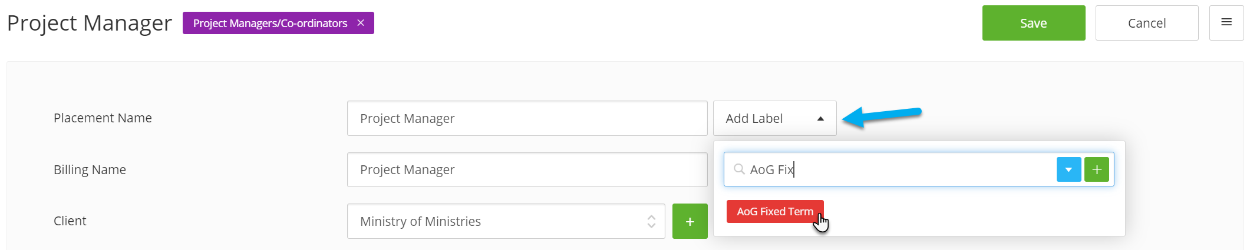Viewport: 1250px width, 250px height.
Task: Open the hamburger menu next to Cancel
Action: pyautogui.click(x=1226, y=23)
